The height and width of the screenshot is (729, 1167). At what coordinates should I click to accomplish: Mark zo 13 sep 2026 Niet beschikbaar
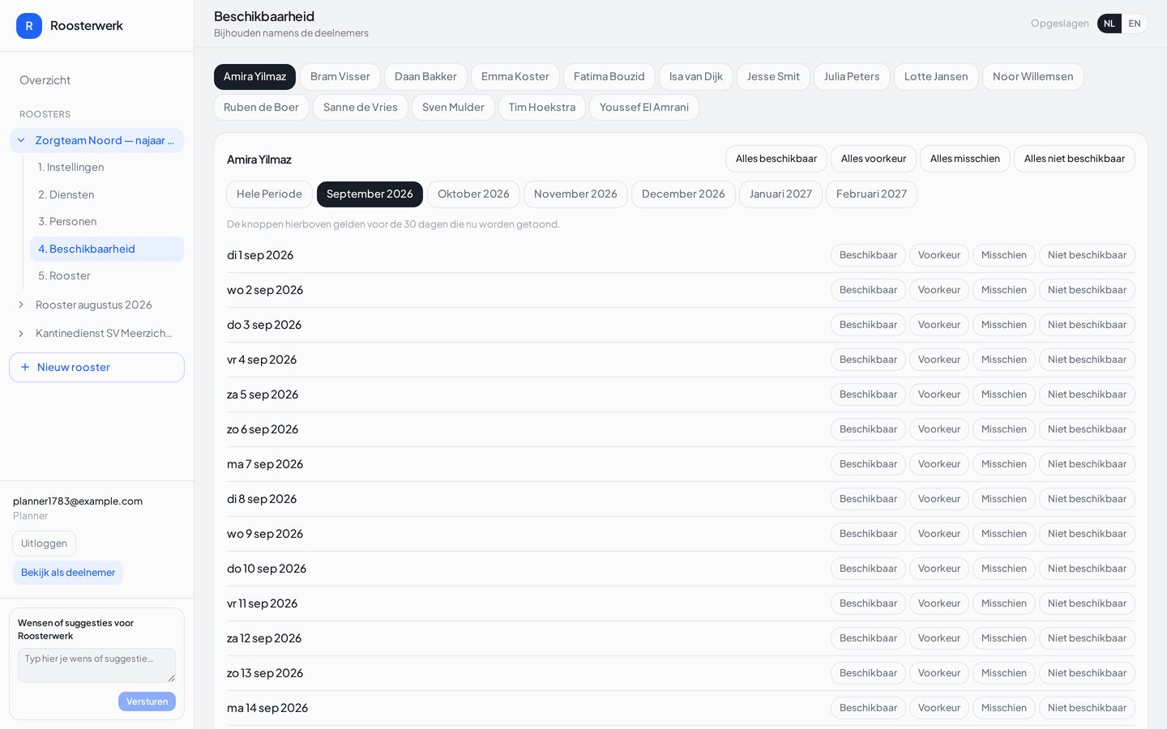tap(1087, 673)
